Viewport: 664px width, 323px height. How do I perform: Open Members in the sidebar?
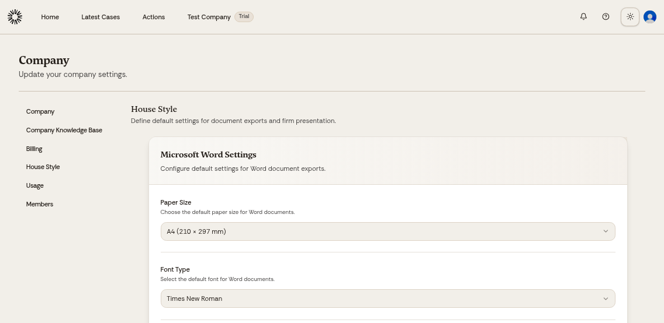[40, 204]
